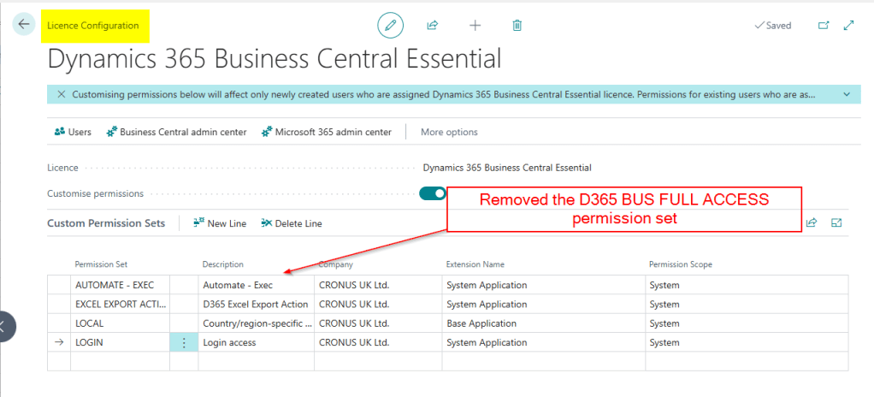Image resolution: width=874 pixels, height=397 pixels.
Task: Expand page to full screen
Action: tap(849, 26)
